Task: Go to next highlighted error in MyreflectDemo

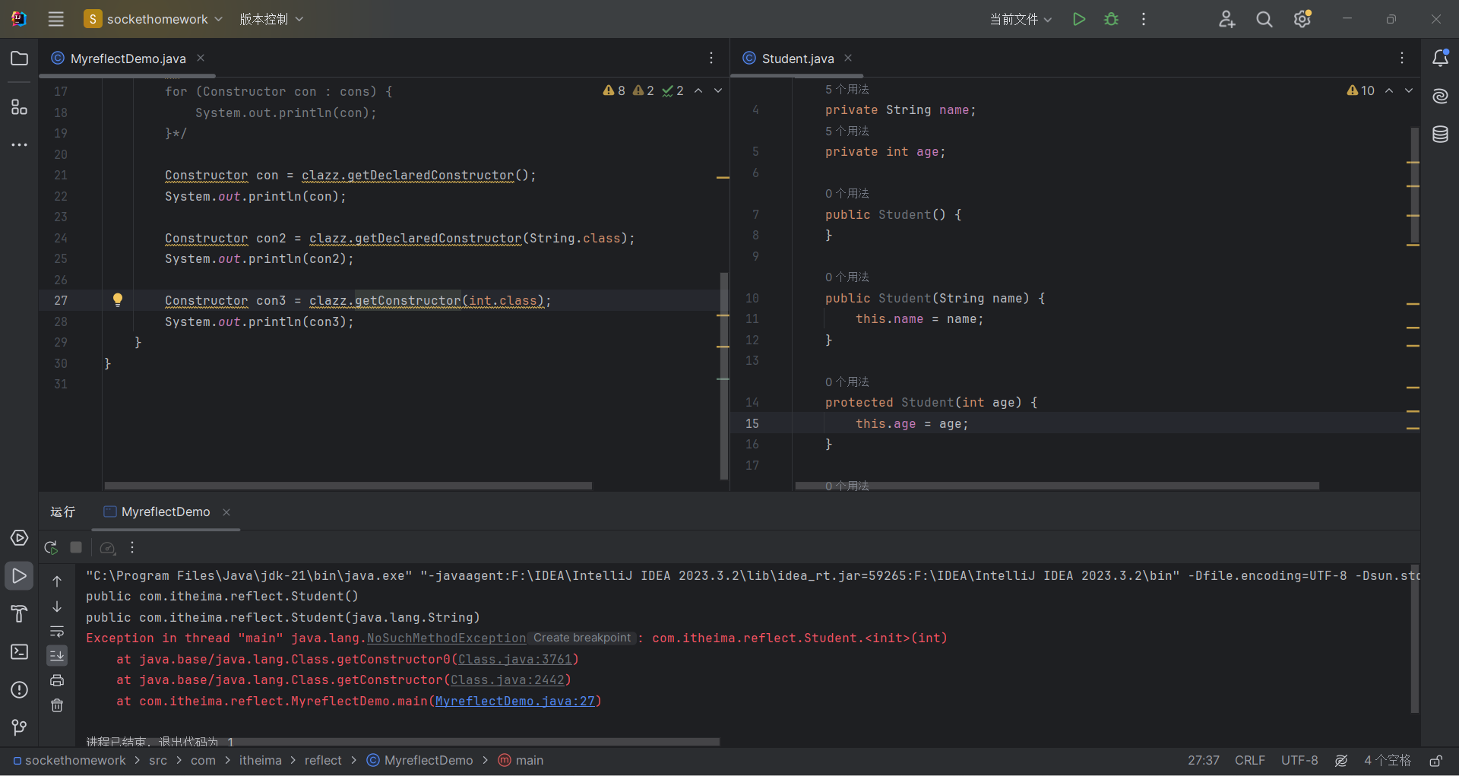Action: (718, 90)
